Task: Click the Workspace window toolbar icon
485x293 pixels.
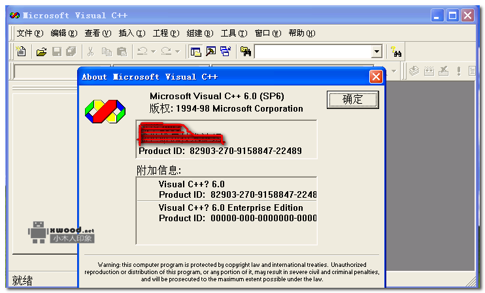Action: [195, 52]
